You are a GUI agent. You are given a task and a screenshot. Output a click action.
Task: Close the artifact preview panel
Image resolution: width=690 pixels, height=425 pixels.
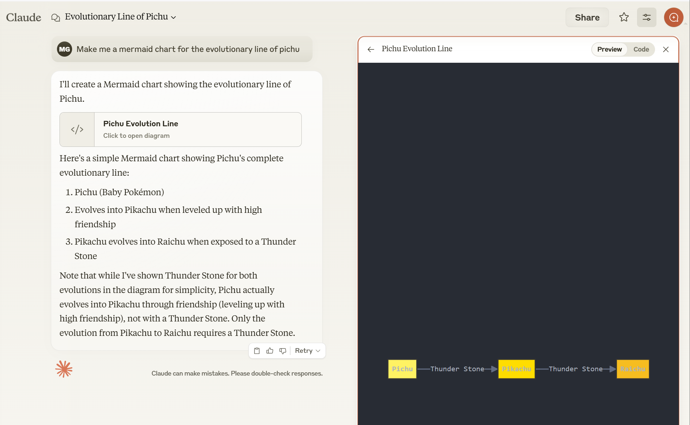(x=665, y=49)
